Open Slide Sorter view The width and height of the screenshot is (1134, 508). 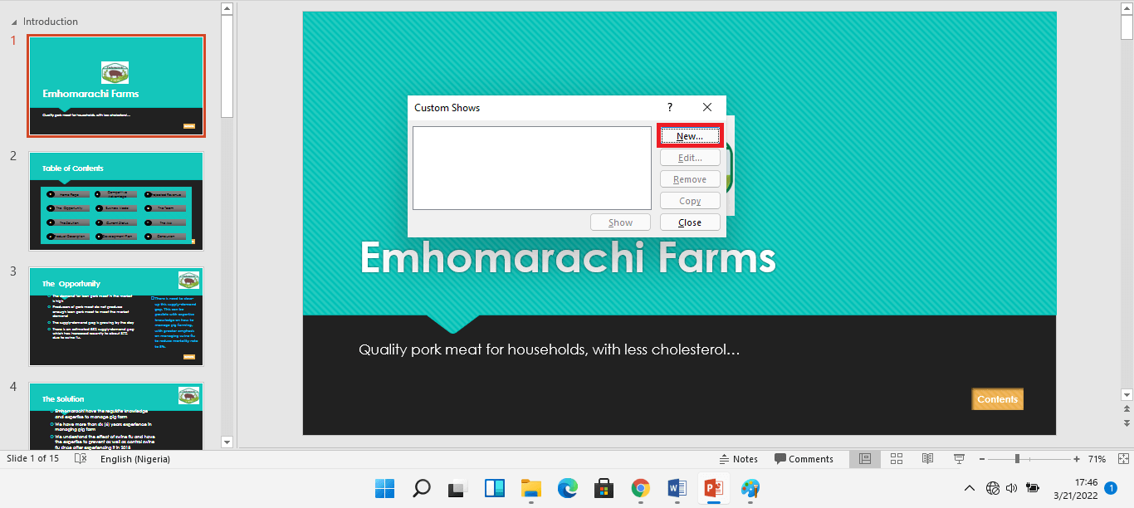coord(897,459)
